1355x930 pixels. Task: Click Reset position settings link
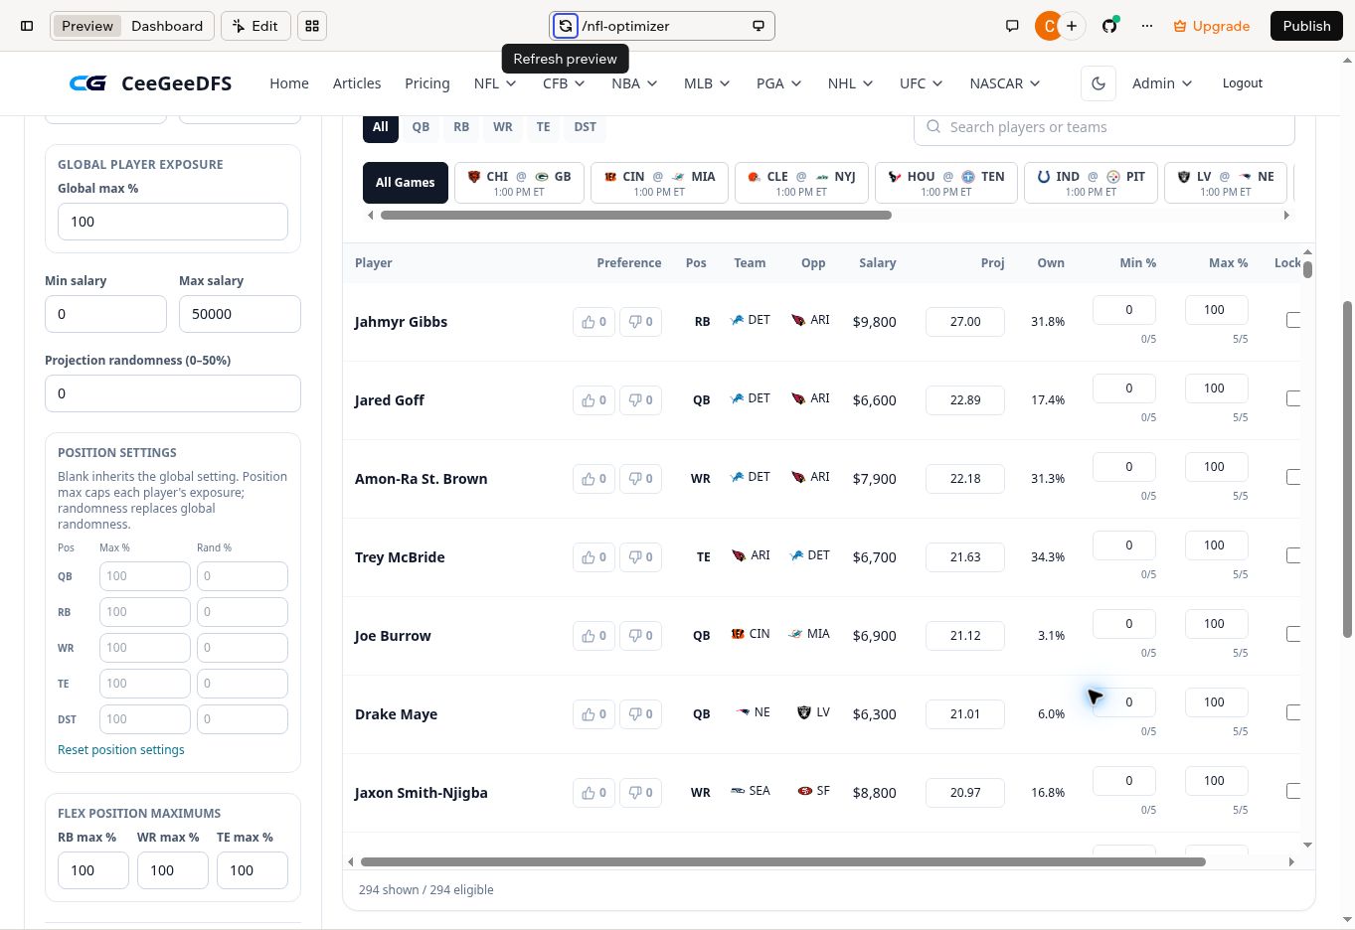point(121,750)
